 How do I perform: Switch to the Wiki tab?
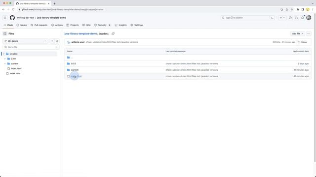pyautogui.click(x=86, y=25)
